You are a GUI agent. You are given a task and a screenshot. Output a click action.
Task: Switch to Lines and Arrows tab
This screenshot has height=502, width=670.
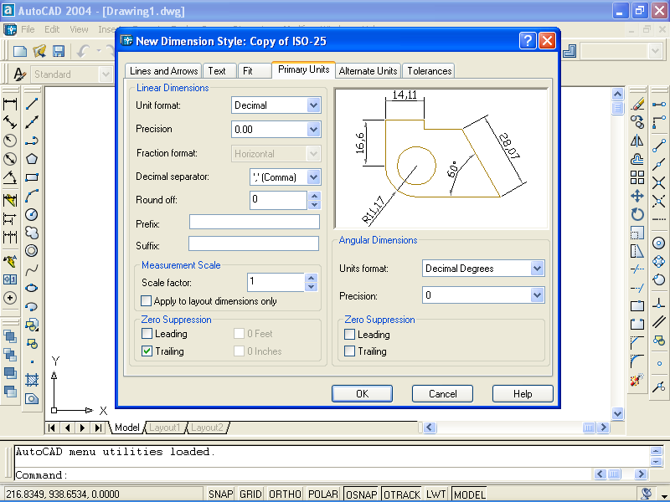[x=163, y=71]
